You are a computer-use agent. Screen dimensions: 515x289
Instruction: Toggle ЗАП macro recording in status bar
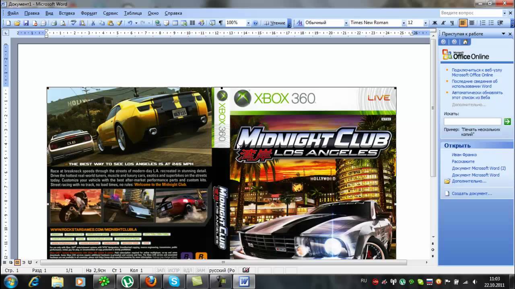click(160, 271)
